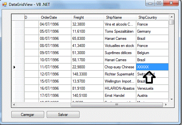Sort by the Freight column header
The height and width of the screenshot is (125, 182).
tap(87, 17)
